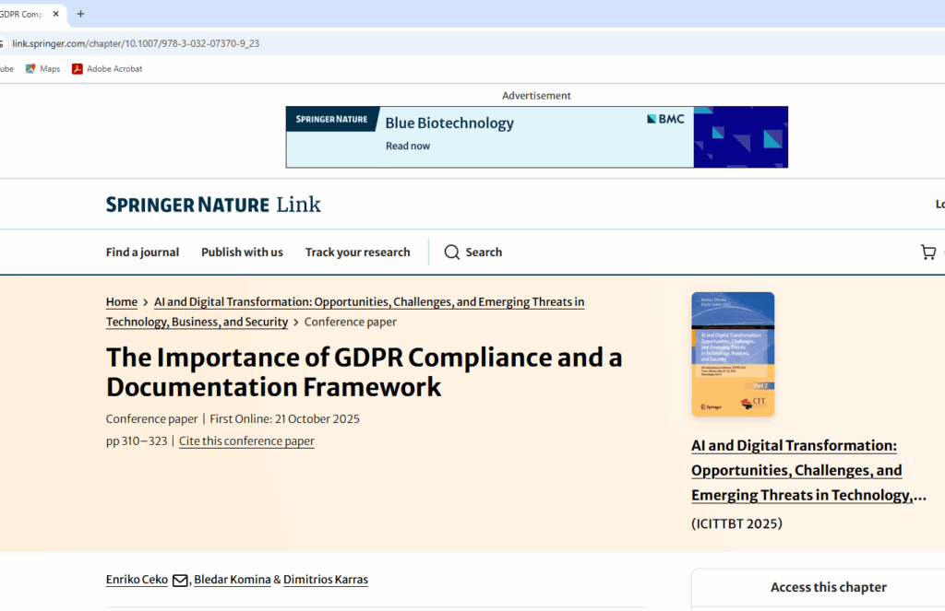Click the magnifying glass search icon
Viewport: 945px width, 611px height.
coord(451,253)
